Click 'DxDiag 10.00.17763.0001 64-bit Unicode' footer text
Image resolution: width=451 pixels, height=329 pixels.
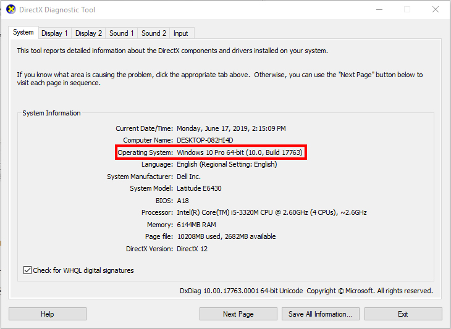click(242, 291)
